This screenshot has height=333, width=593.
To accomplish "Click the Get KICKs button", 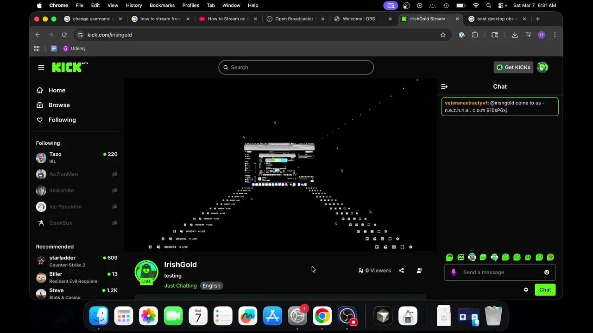I will (513, 68).
